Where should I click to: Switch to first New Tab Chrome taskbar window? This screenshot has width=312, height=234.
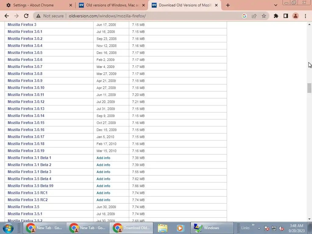(x=44, y=228)
